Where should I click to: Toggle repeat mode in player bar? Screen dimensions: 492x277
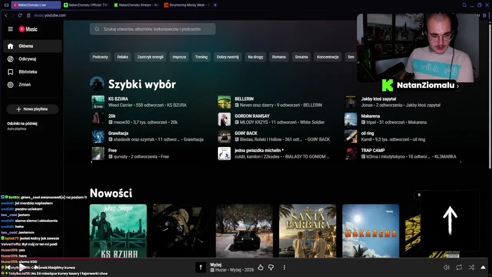[x=459, y=267]
